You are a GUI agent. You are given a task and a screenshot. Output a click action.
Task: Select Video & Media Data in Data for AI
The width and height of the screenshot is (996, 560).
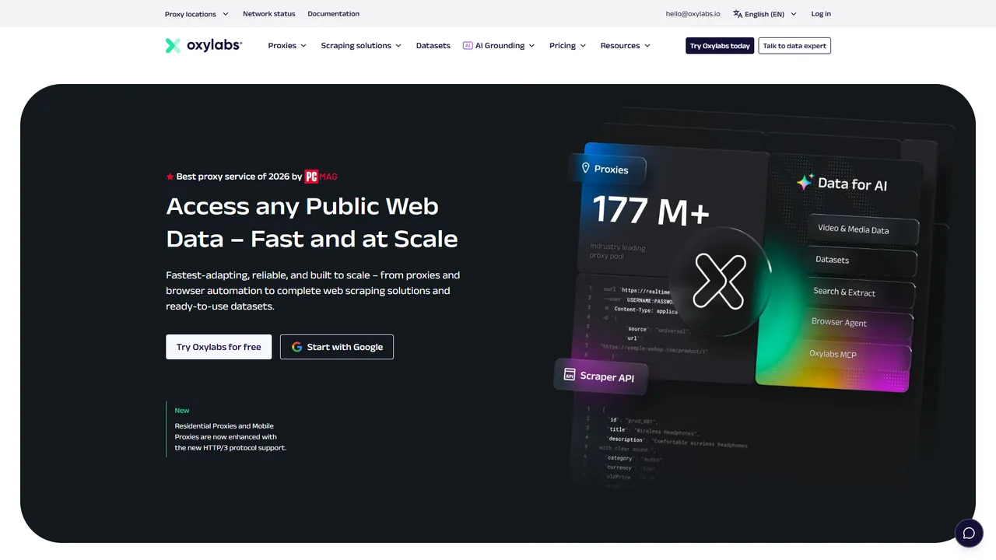coord(862,229)
